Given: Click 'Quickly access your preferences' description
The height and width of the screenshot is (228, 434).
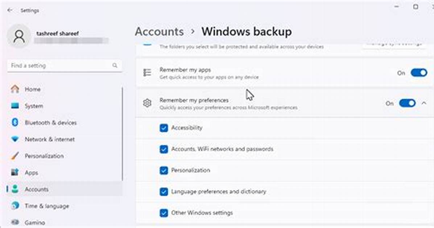Looking at the screenshot, I should click(228, 107).
